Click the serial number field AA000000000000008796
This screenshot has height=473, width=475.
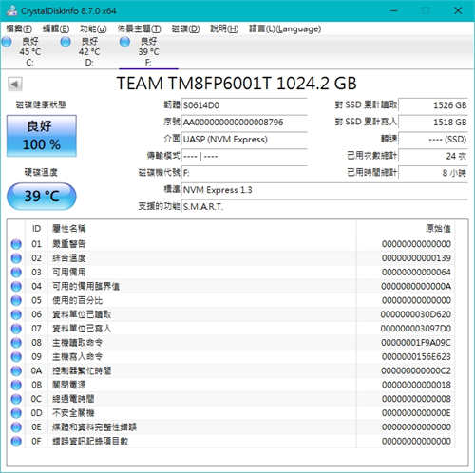pyautogui.click(x=244, y=122)
